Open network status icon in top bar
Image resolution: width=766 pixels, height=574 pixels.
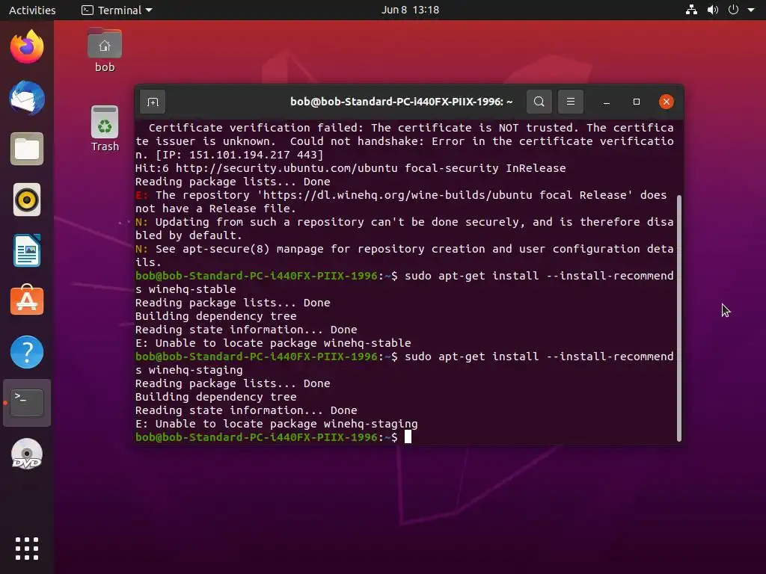tap(691, 10)
